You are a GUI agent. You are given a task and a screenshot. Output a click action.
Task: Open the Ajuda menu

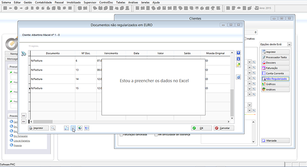pos(156,2)
